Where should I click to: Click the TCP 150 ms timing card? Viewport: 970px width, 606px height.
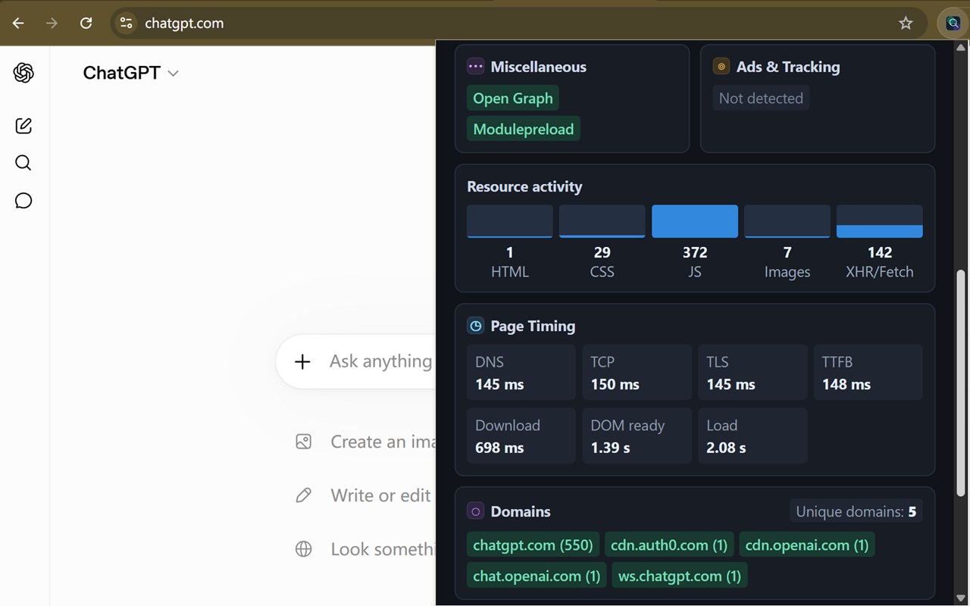click(637, 372)
